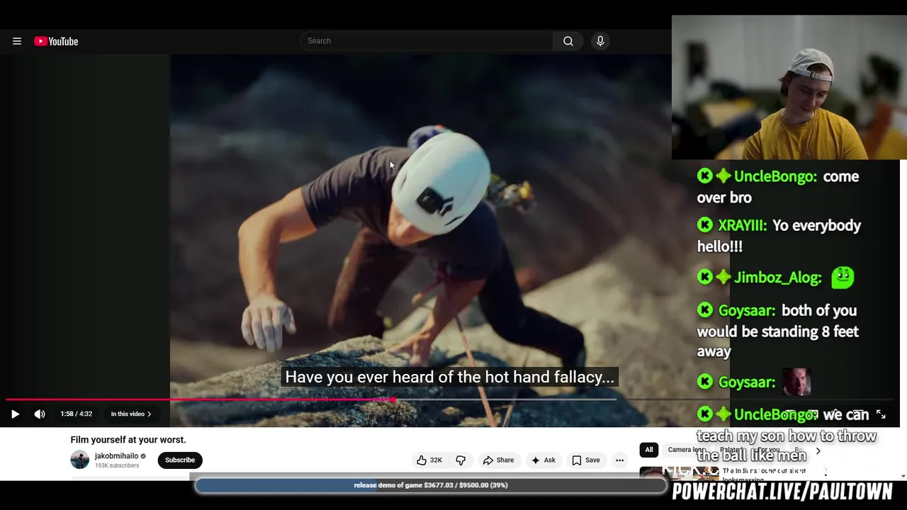Open more actions three-dot menu
Image resolution: width=907 pixels, height=510 pixels.
coord(619,460)
